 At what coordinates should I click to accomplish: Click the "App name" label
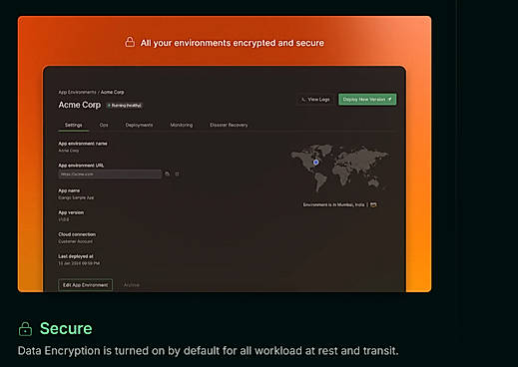coord(69,190)
